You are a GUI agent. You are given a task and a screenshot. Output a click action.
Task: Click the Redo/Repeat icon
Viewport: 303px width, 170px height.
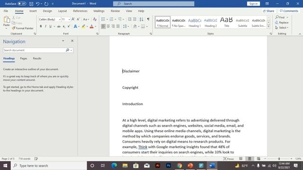point(46,4)
